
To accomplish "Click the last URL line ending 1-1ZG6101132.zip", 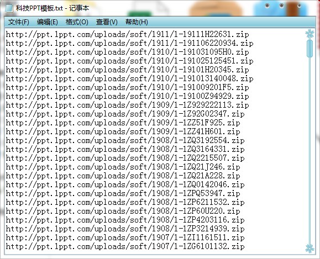I will pyautogui.click(x=125, y=246).
